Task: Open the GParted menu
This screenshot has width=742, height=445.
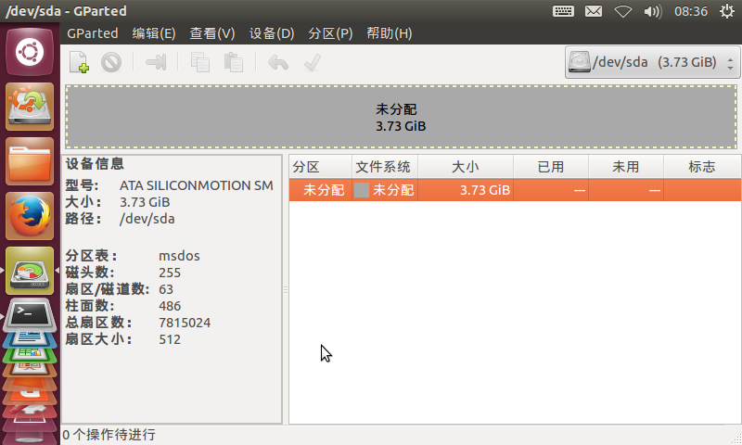Action: [92, 33]
